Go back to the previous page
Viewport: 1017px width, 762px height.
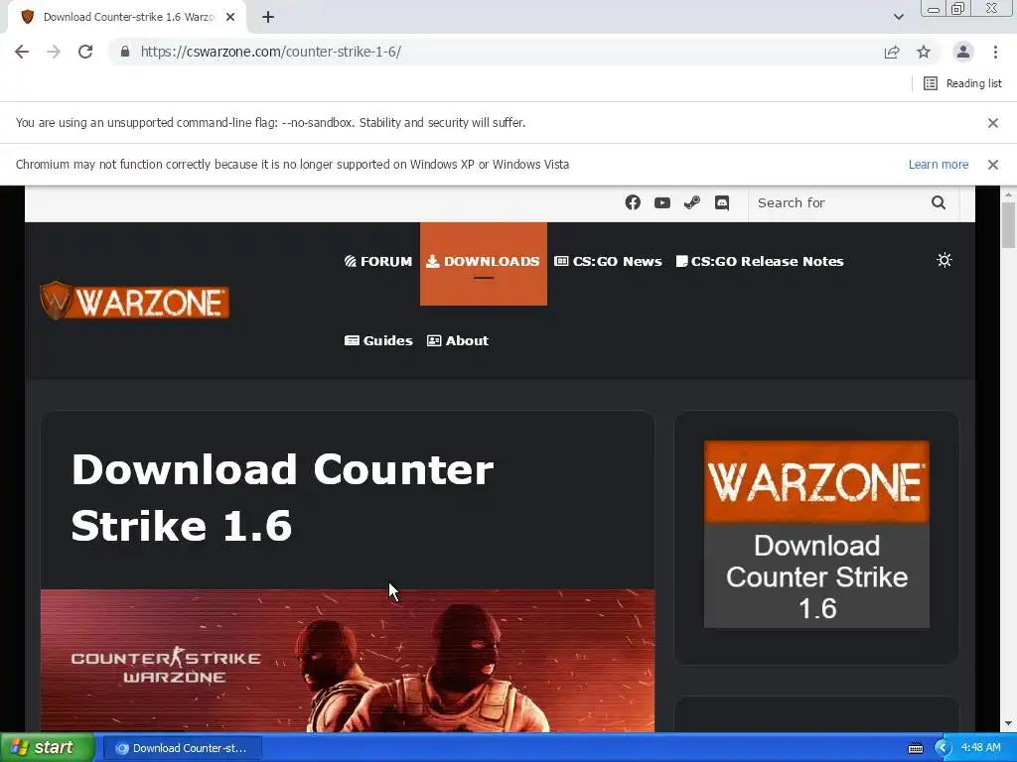click(22, 52)
